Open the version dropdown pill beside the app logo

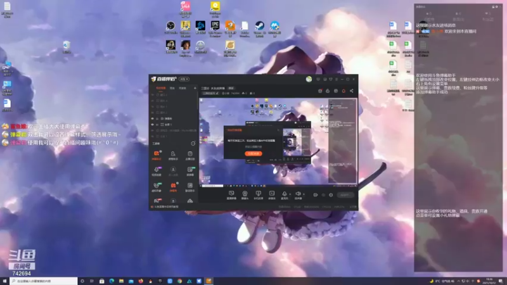(184, 79)
